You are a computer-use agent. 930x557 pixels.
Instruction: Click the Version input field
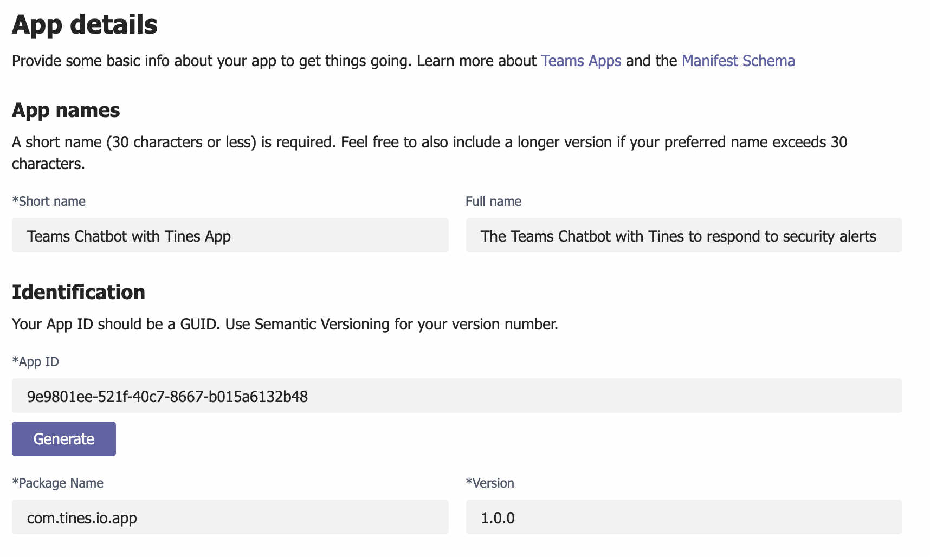[683, 517]
